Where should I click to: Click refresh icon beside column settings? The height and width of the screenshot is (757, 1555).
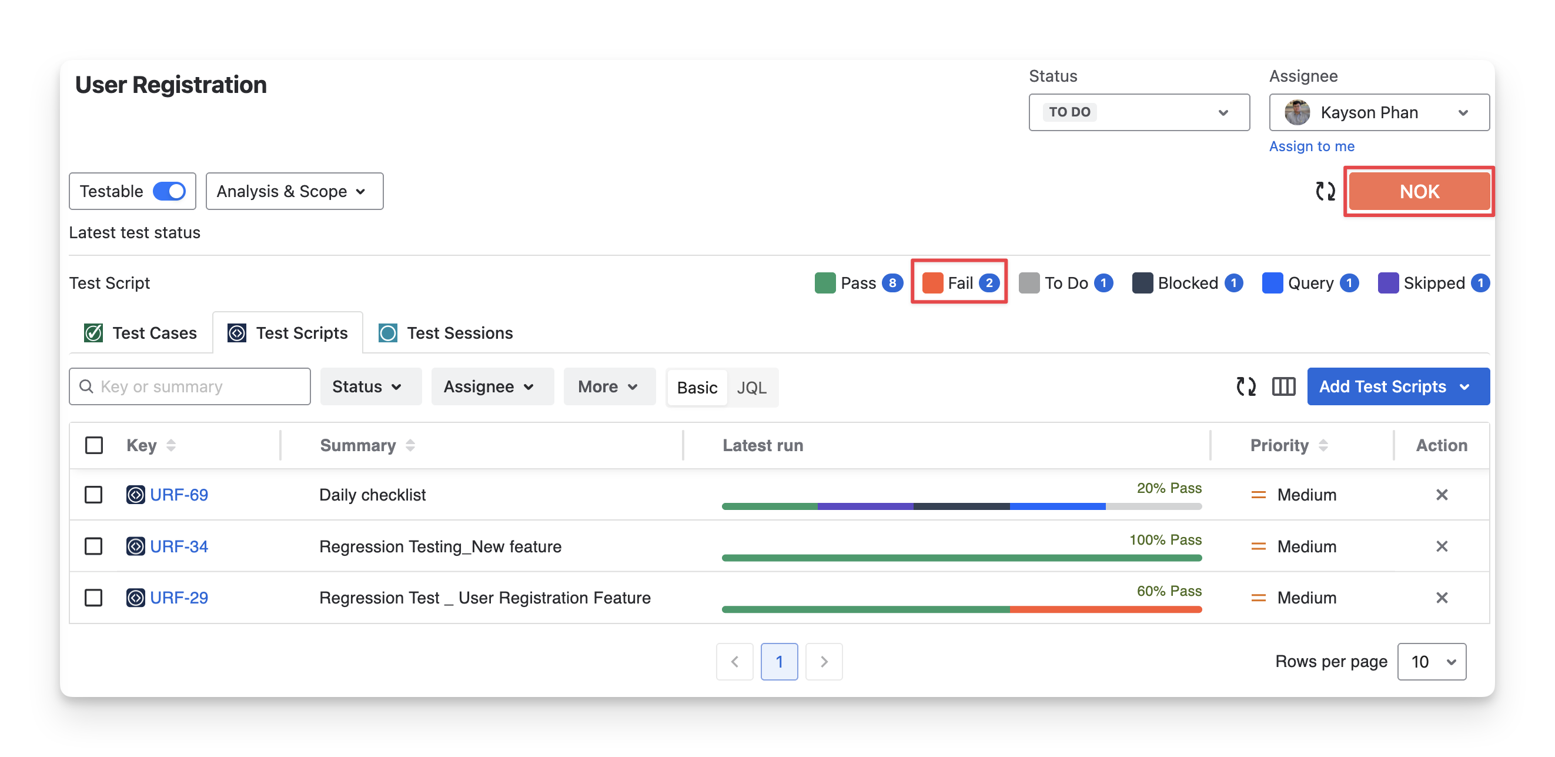[1246, 386]
